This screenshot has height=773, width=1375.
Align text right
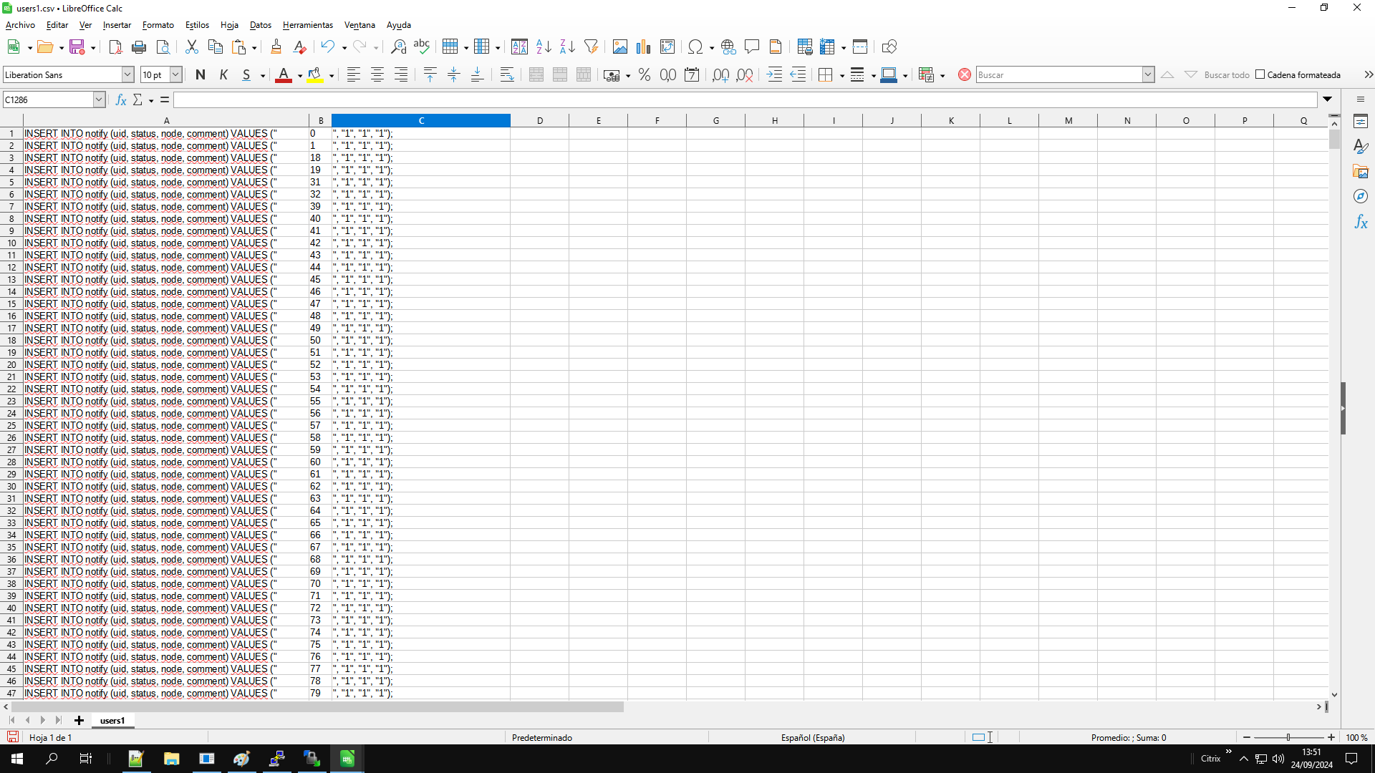[401, 75]
